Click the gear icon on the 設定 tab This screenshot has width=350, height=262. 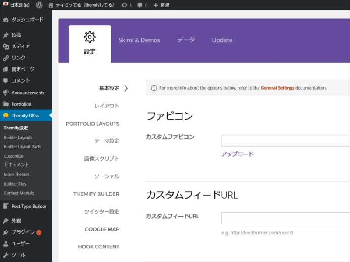tap(90, 37)
